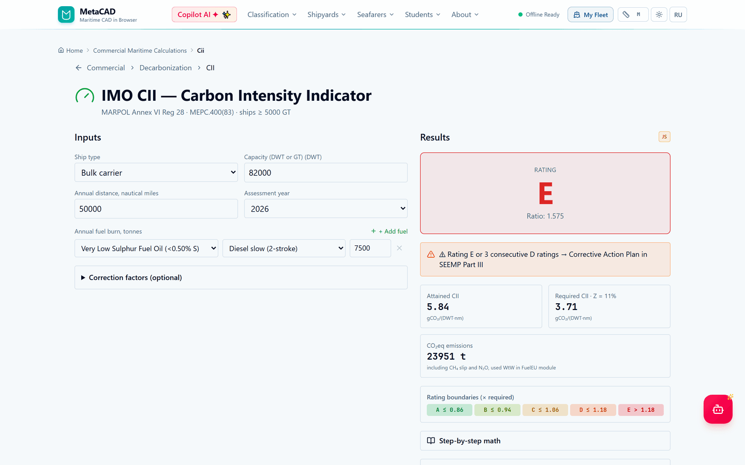745x465 pixels.
Task: Open the Ship type dropdown (Bulk carrier)
Action: point(156,173)
